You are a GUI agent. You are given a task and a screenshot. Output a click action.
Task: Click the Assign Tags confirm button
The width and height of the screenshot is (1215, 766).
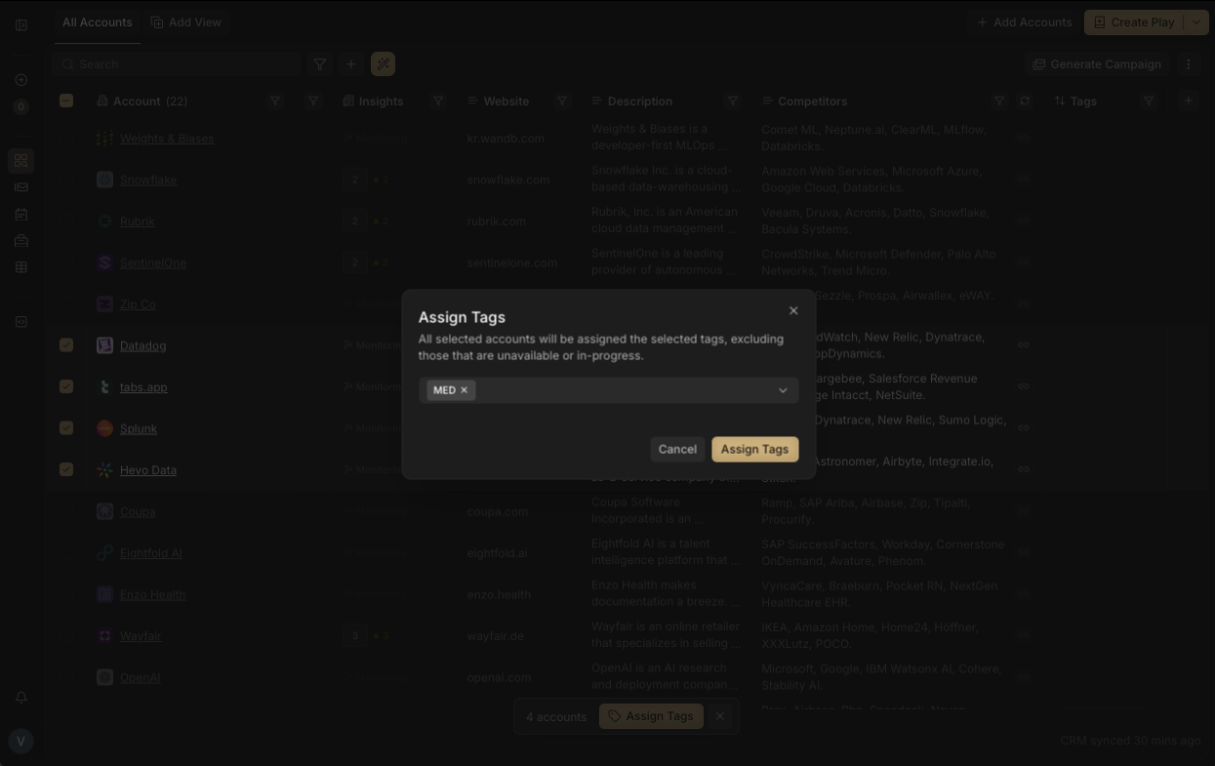(754, 449)
